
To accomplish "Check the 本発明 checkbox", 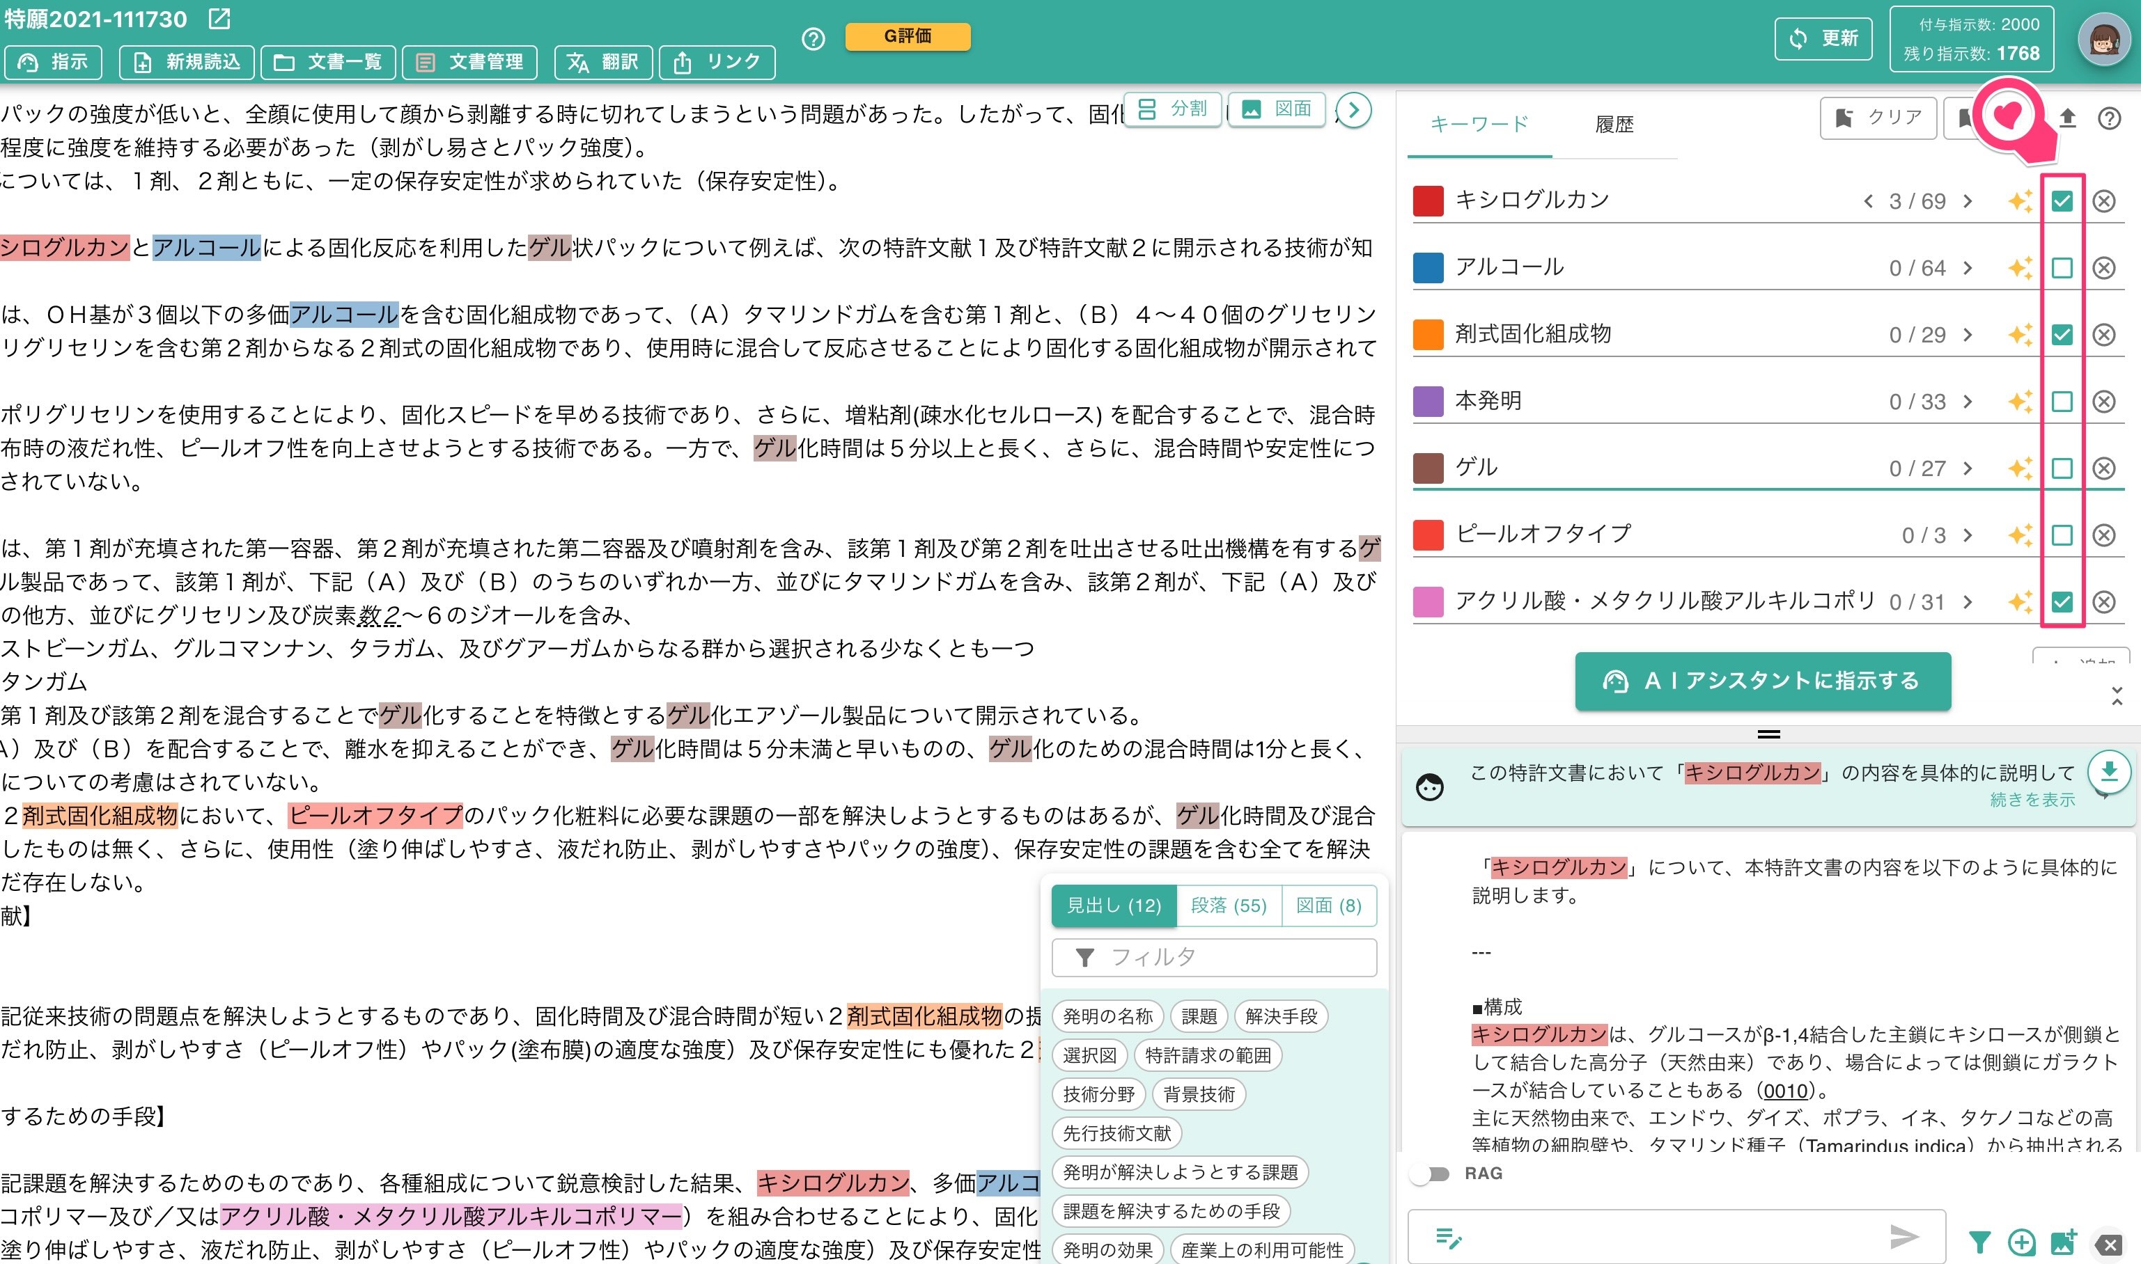I will (2061, 401).
